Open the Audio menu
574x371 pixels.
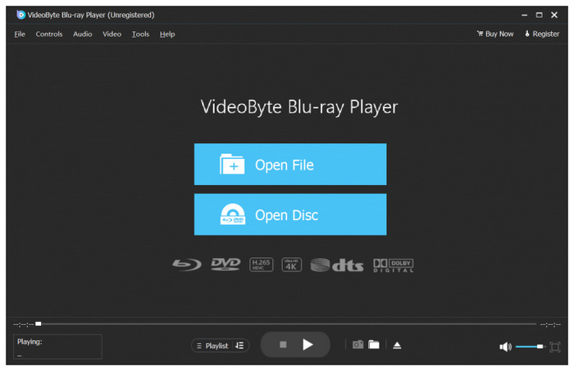82,34
